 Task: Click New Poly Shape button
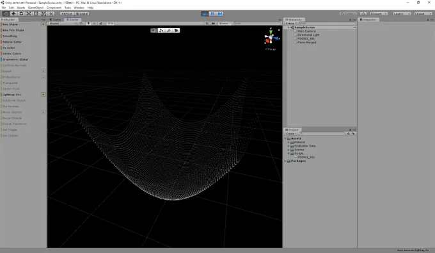tap(13, 30)
